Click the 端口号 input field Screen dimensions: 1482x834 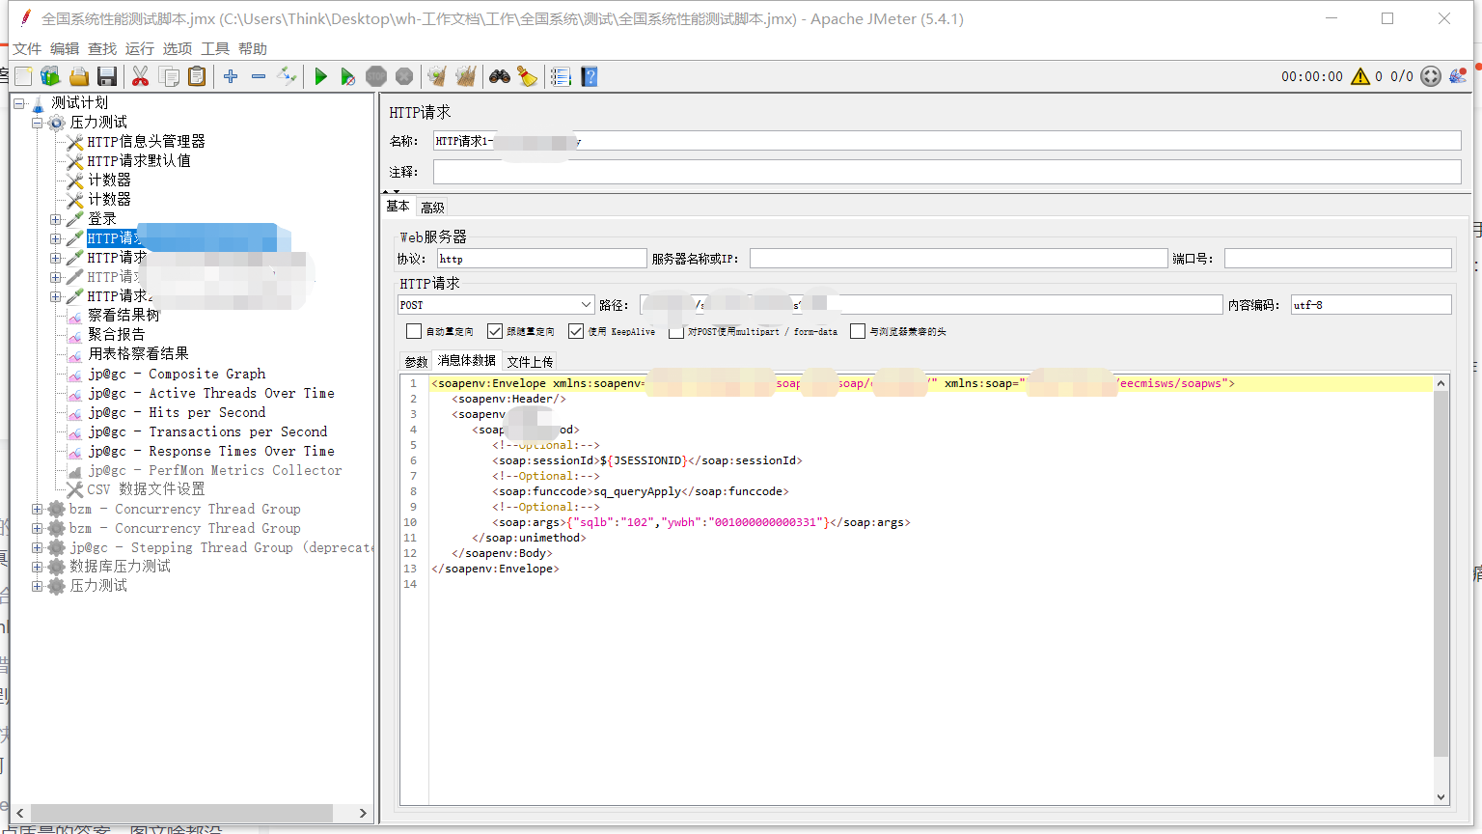pyautogui.click(x=1337, y=259)
